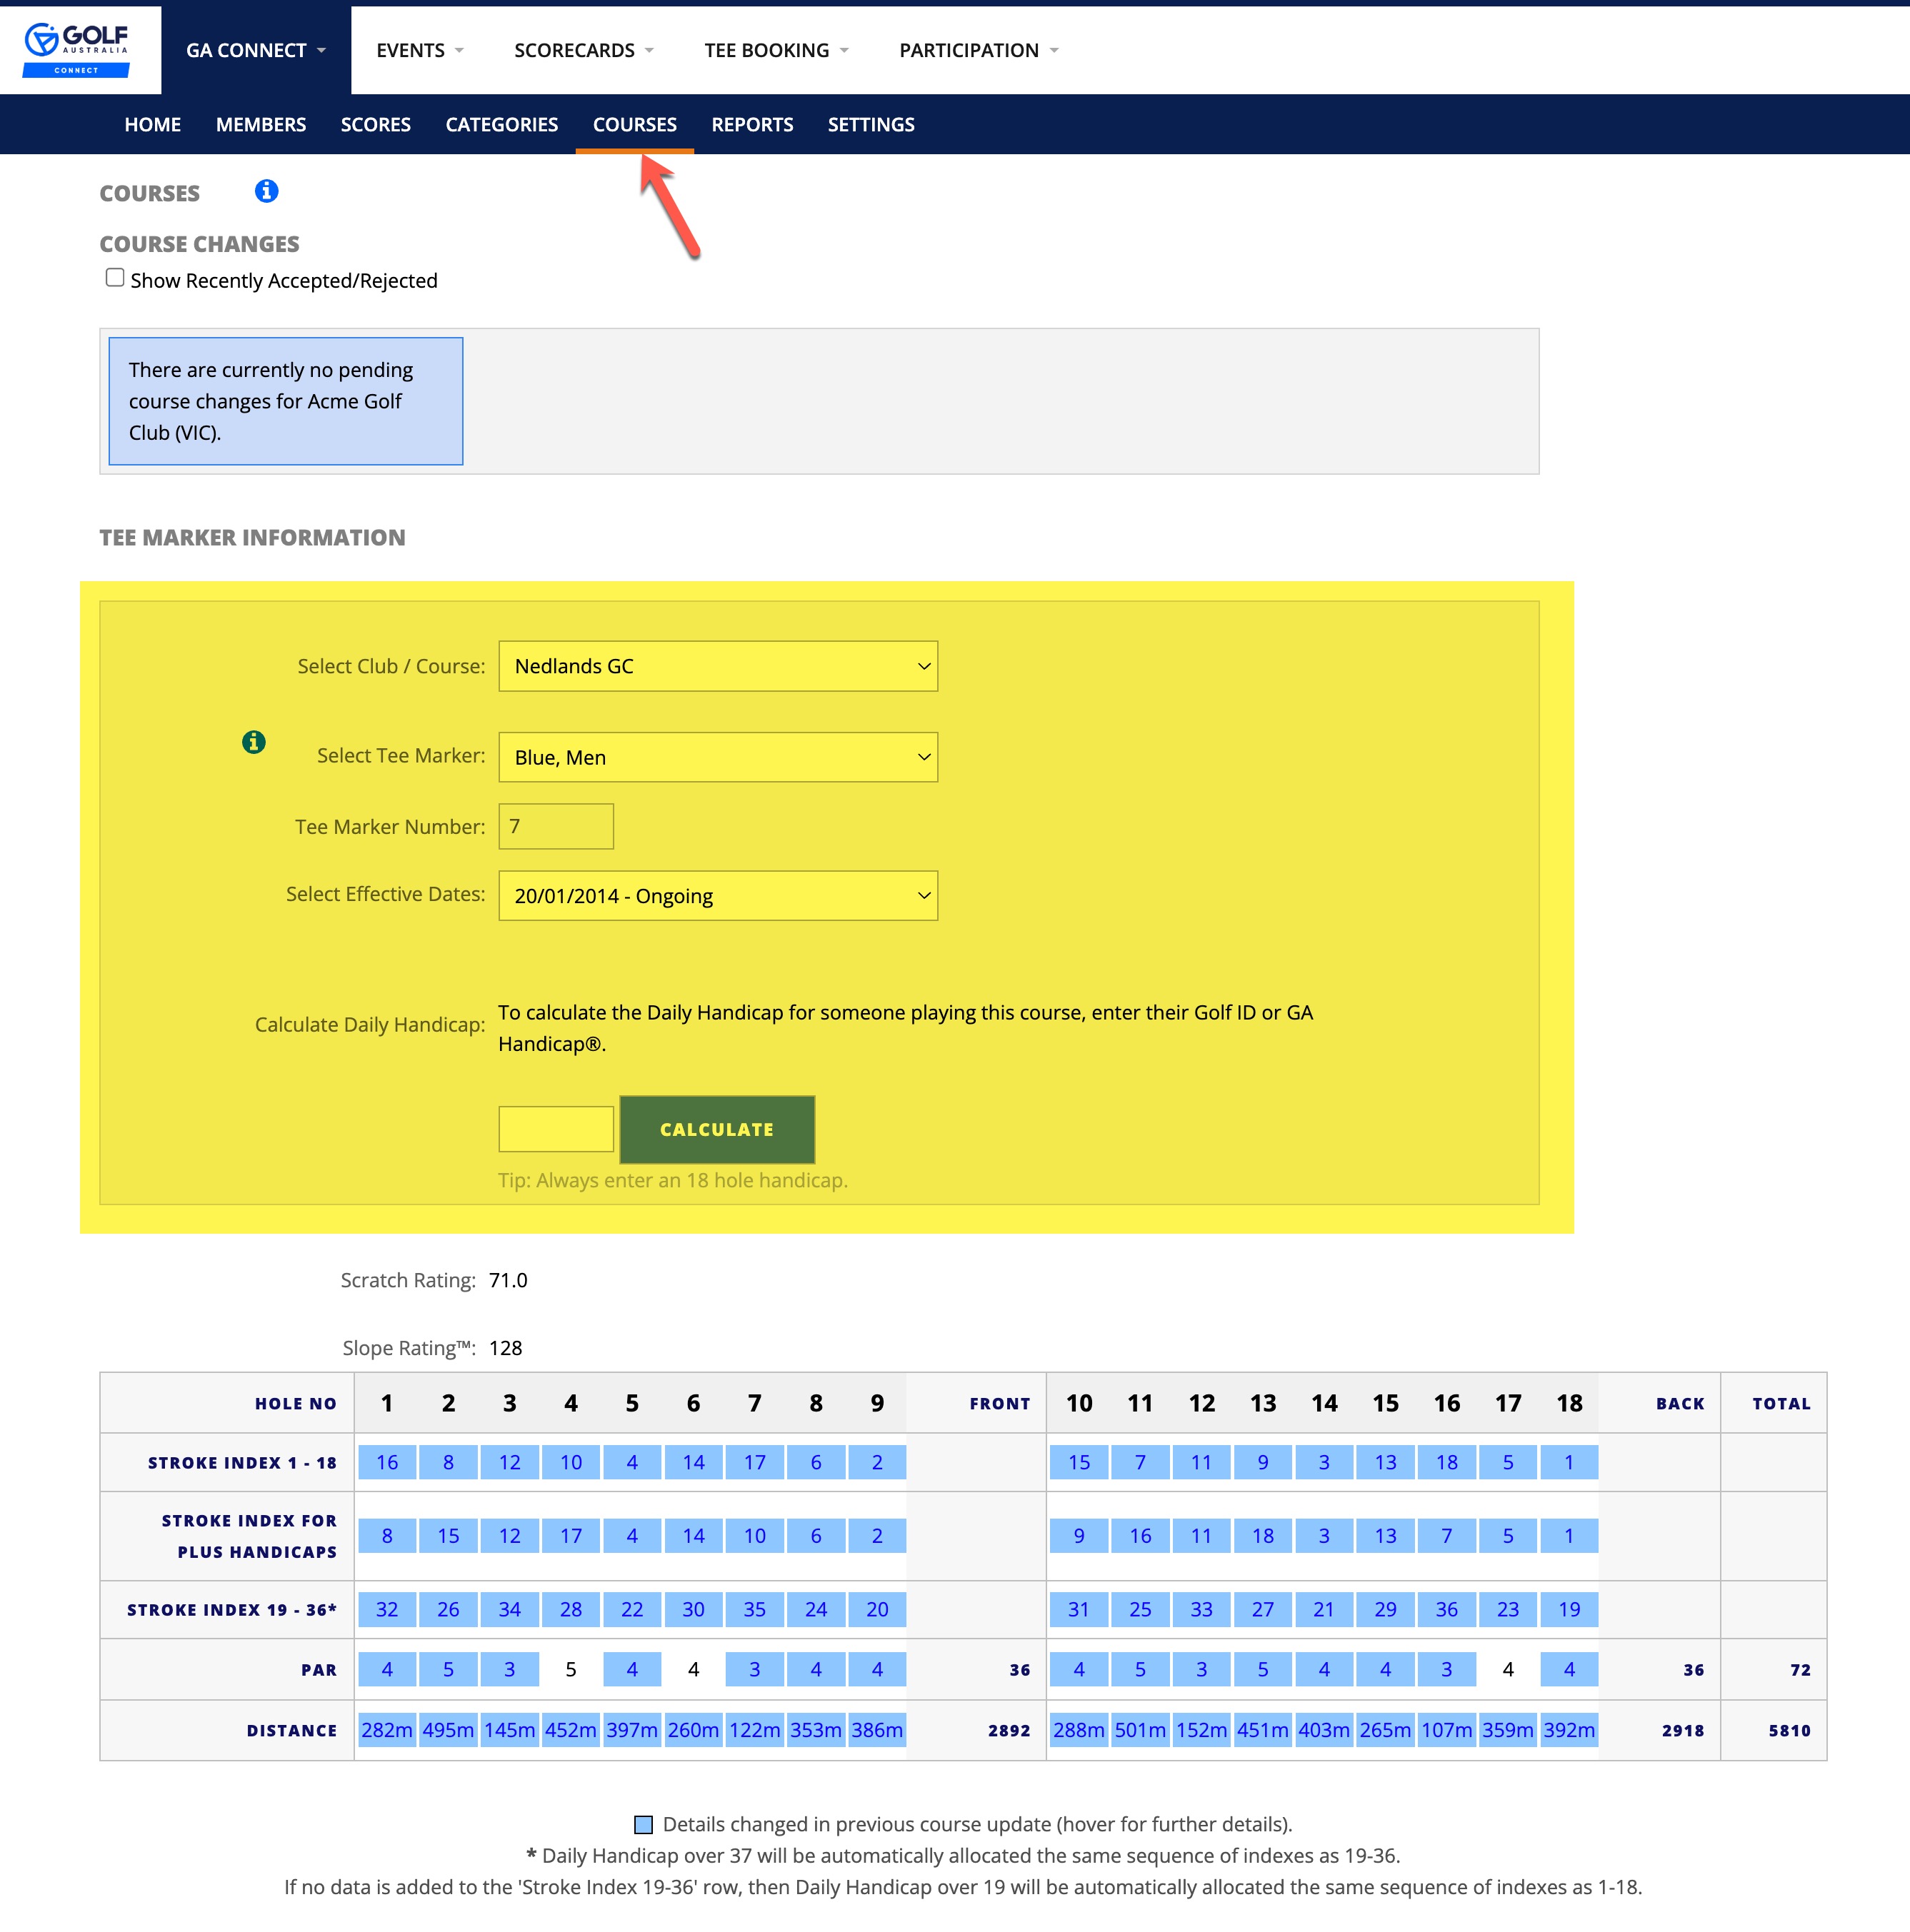
Task: Click hole 18 stroke index 1–18 cell
Action: (x=1569, y=1462)
